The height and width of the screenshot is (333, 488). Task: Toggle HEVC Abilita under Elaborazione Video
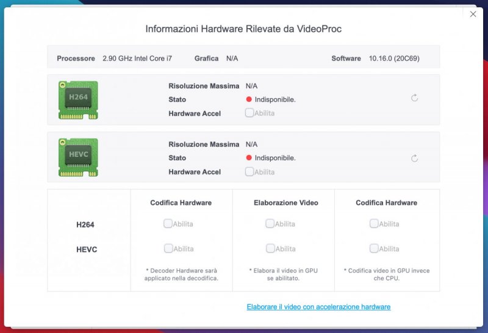click(270, 248)
